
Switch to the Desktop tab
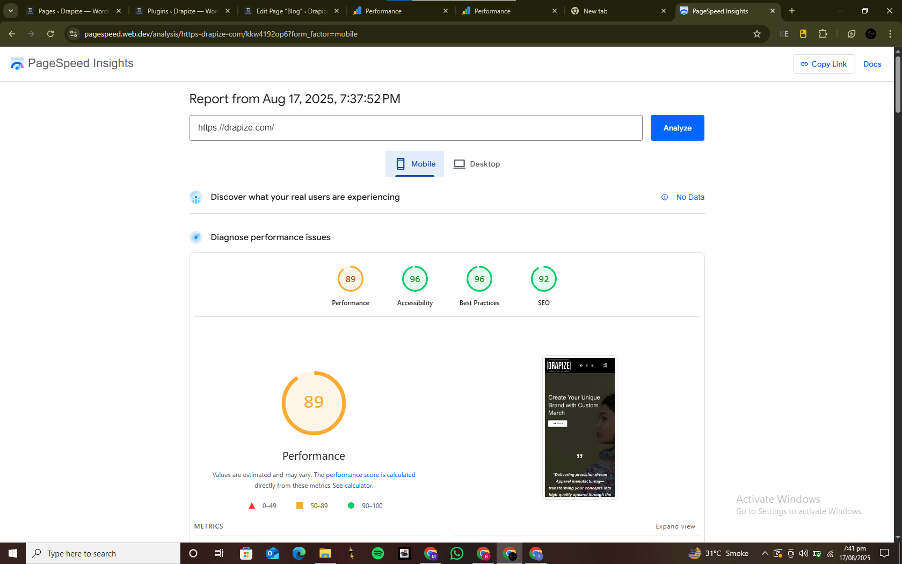click(x=476, y=164)
